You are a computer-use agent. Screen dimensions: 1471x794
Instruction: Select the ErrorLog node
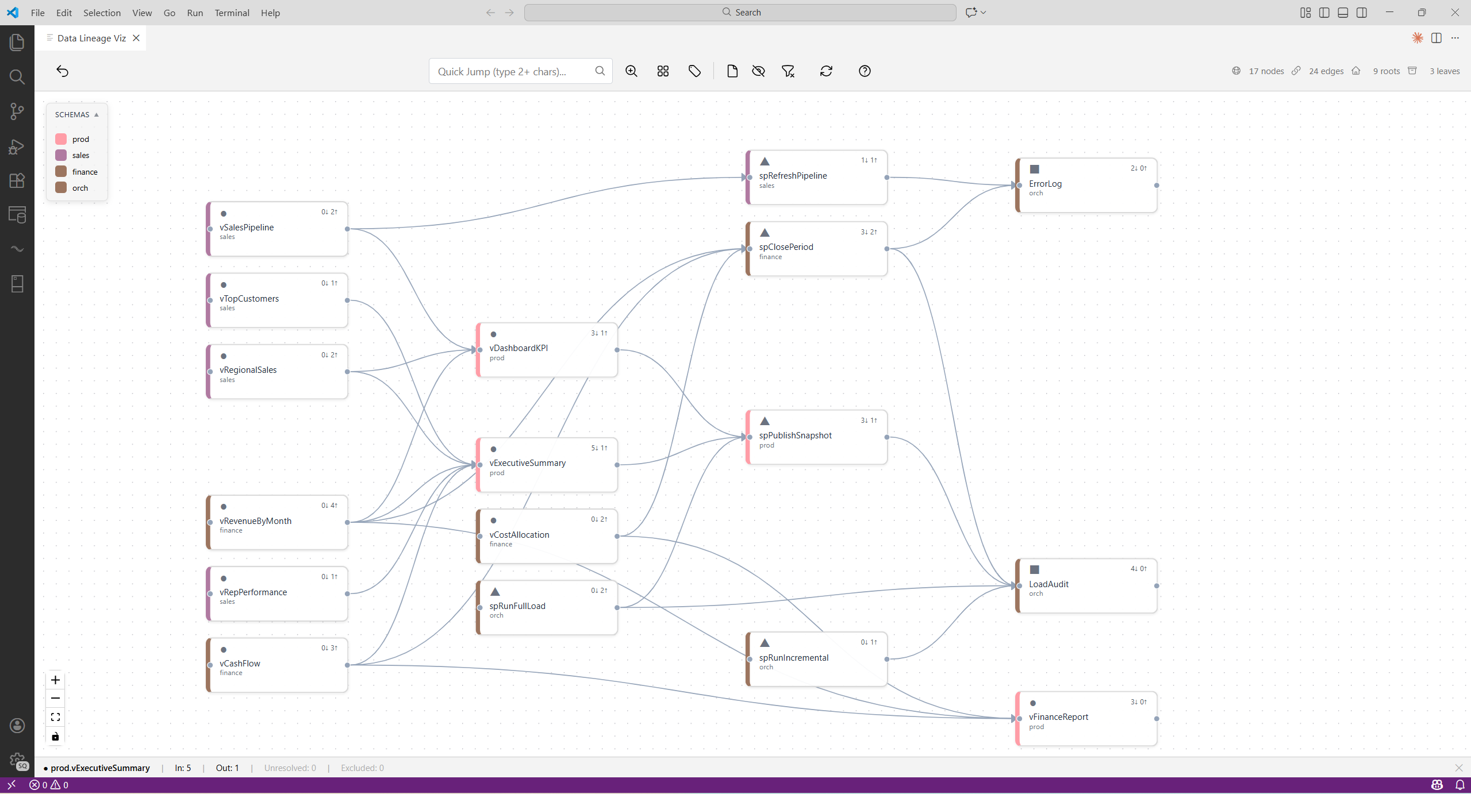[1086, 185]
